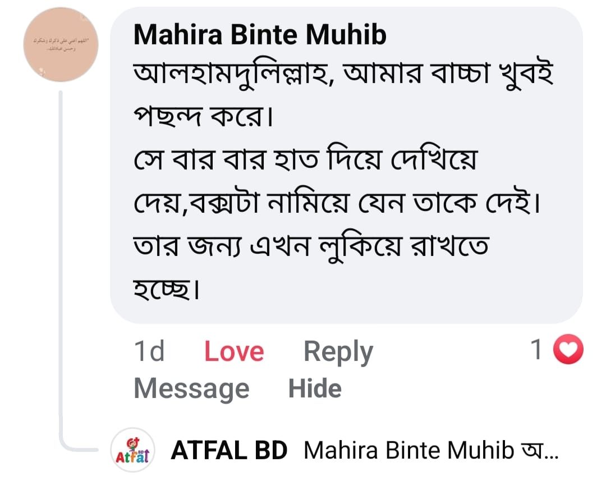Screen dimensions: 606x480
Task: Click Message under the comment
Action: pos(191,388)
